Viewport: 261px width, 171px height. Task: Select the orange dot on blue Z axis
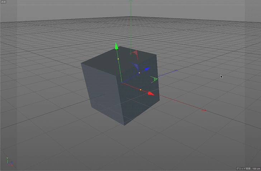tap(139, 73)
